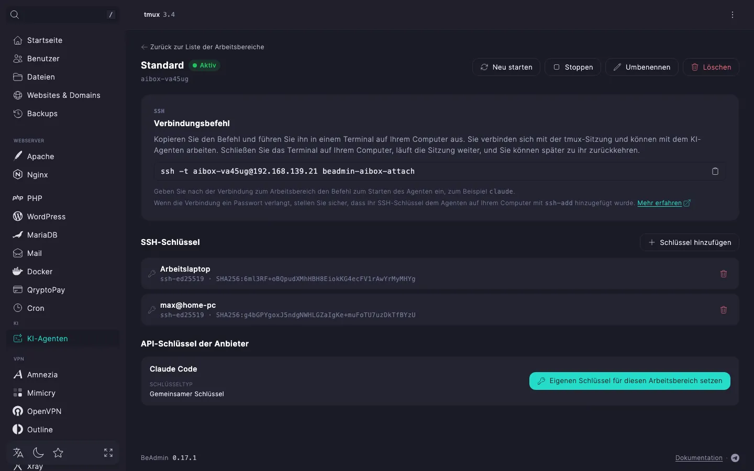754x471 pixels.
Task: Copy the SSH connection command
Action: [715, 171]
